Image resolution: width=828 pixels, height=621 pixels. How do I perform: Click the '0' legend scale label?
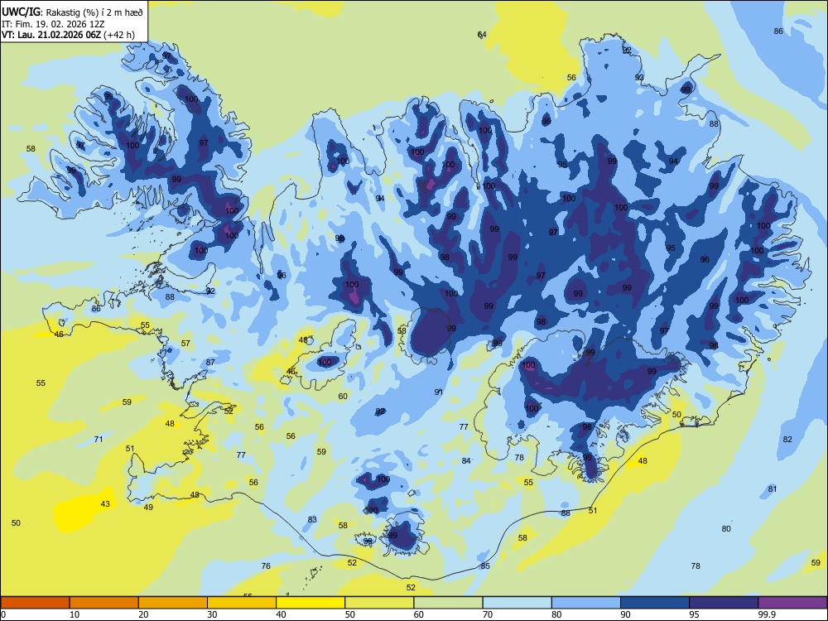[x=3, y=614]
